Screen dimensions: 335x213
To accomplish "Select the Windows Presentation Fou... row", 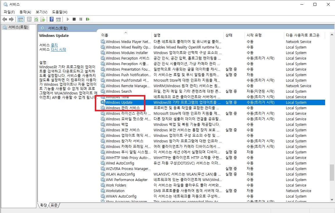I will click(x=213, y=69).
